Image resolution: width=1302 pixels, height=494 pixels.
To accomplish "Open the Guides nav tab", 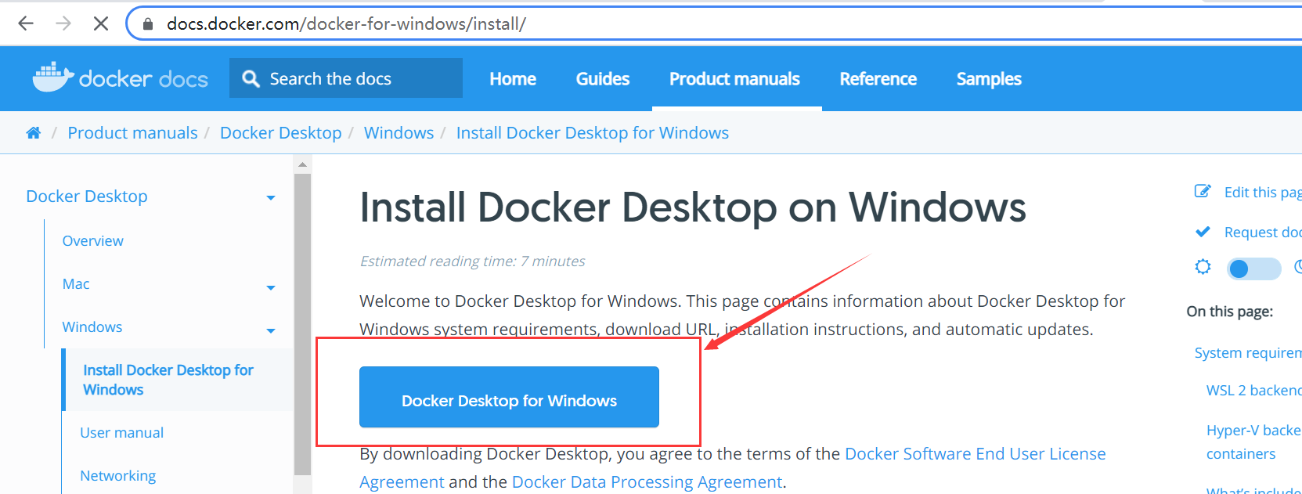I will [x=603, y=79].
